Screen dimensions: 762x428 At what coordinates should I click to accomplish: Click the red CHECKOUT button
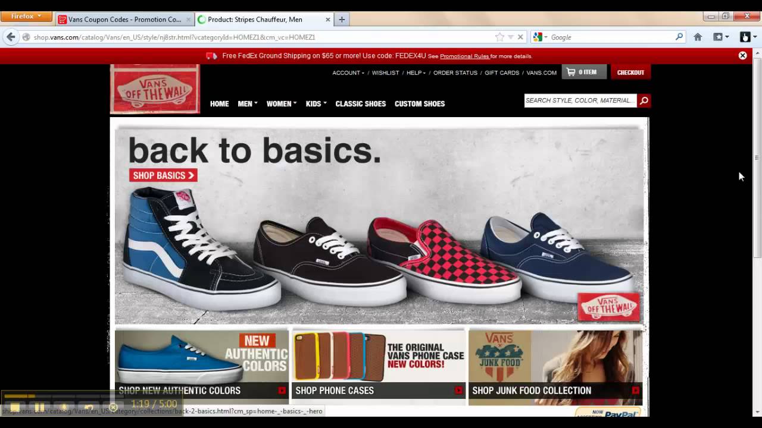coord(630,72)
